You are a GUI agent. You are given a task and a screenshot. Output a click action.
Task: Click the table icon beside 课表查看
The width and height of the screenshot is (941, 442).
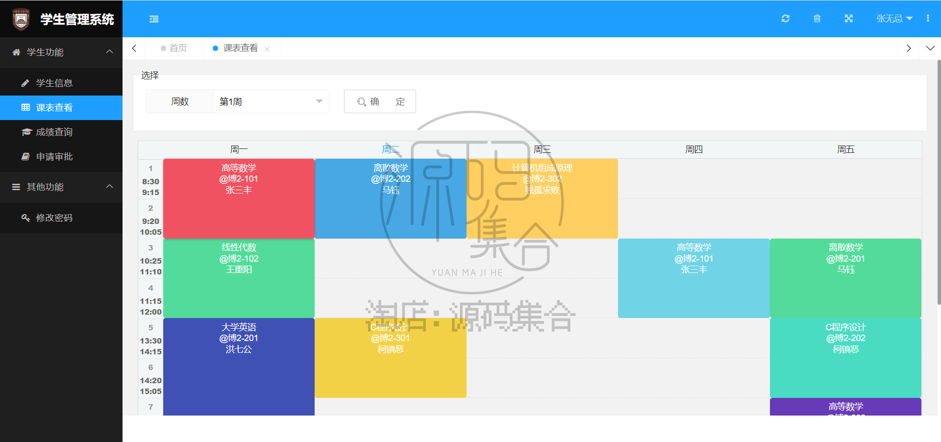pyautogui.click(x=25, y=107)
